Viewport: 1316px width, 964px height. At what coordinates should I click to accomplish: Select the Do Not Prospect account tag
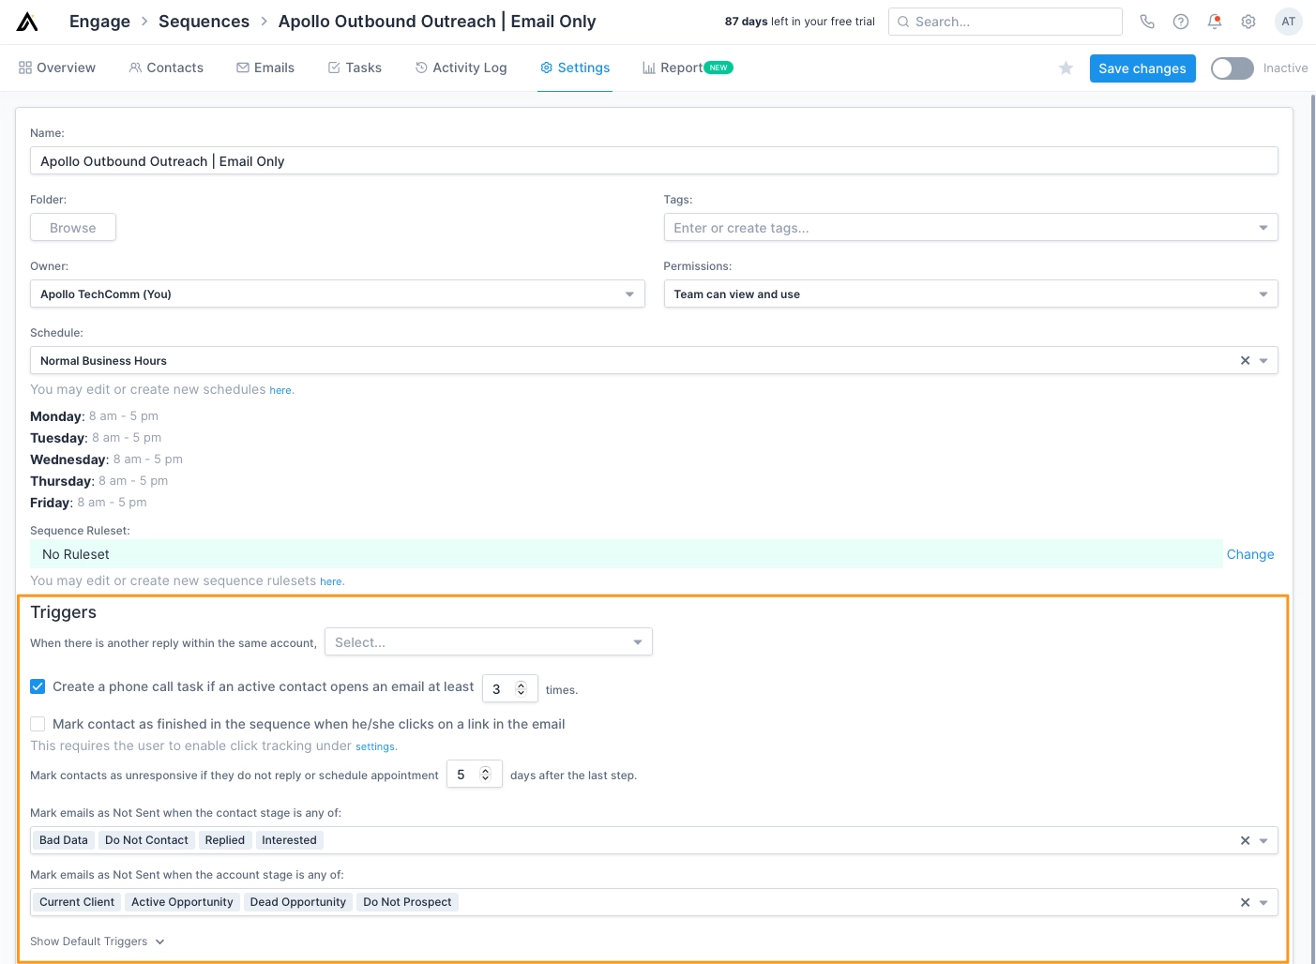pos(407,902)
